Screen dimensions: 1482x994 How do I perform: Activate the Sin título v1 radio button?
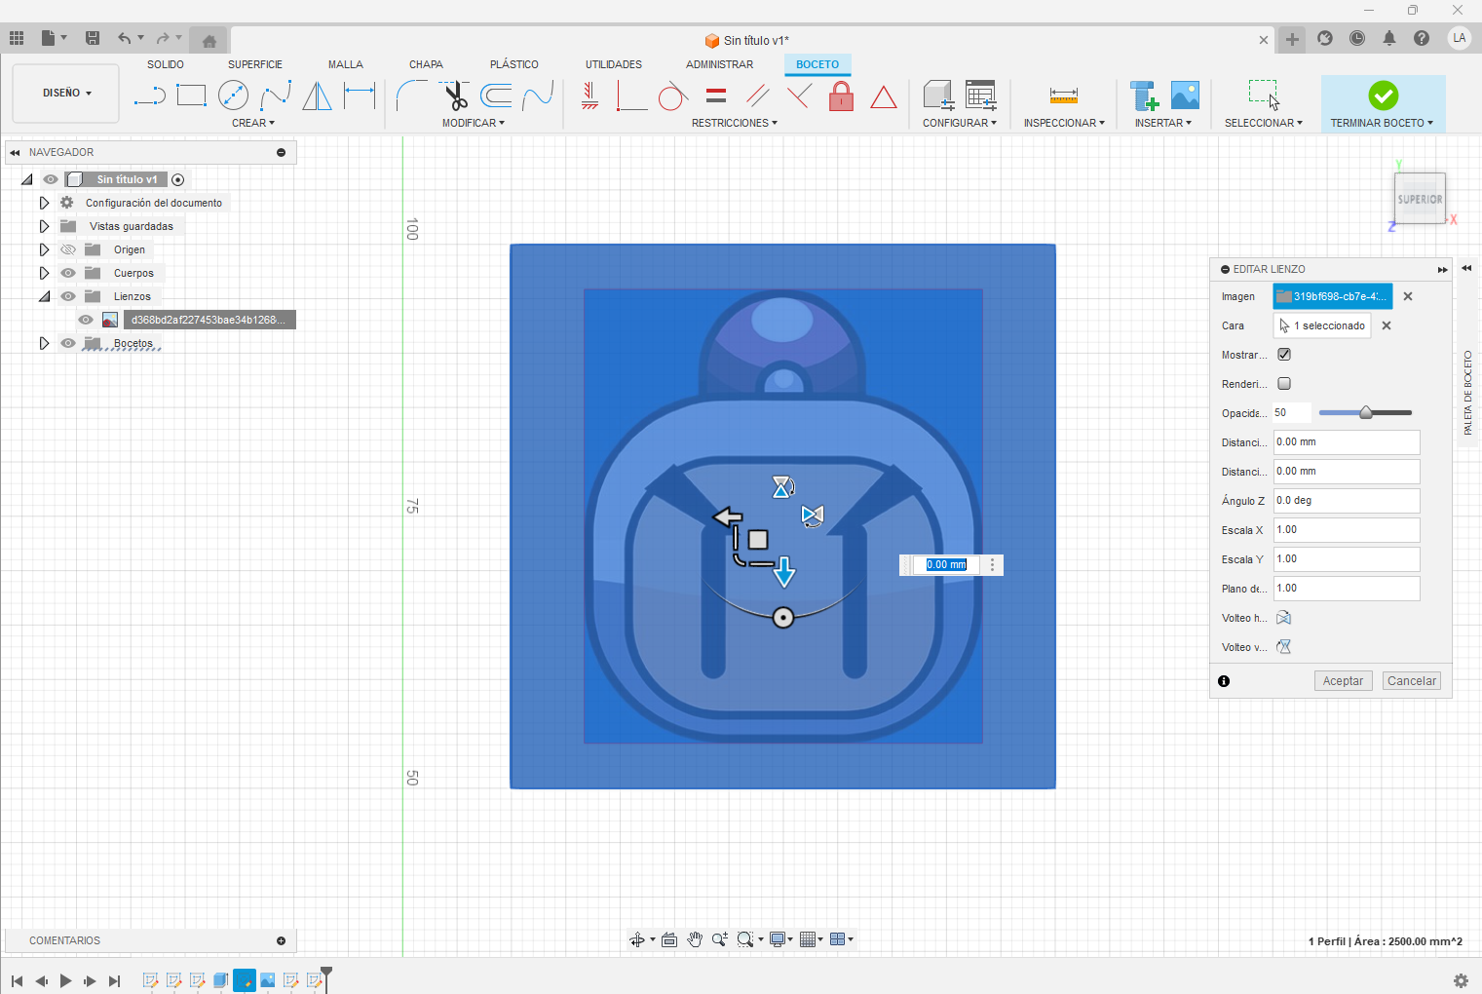tap(177, 179)
